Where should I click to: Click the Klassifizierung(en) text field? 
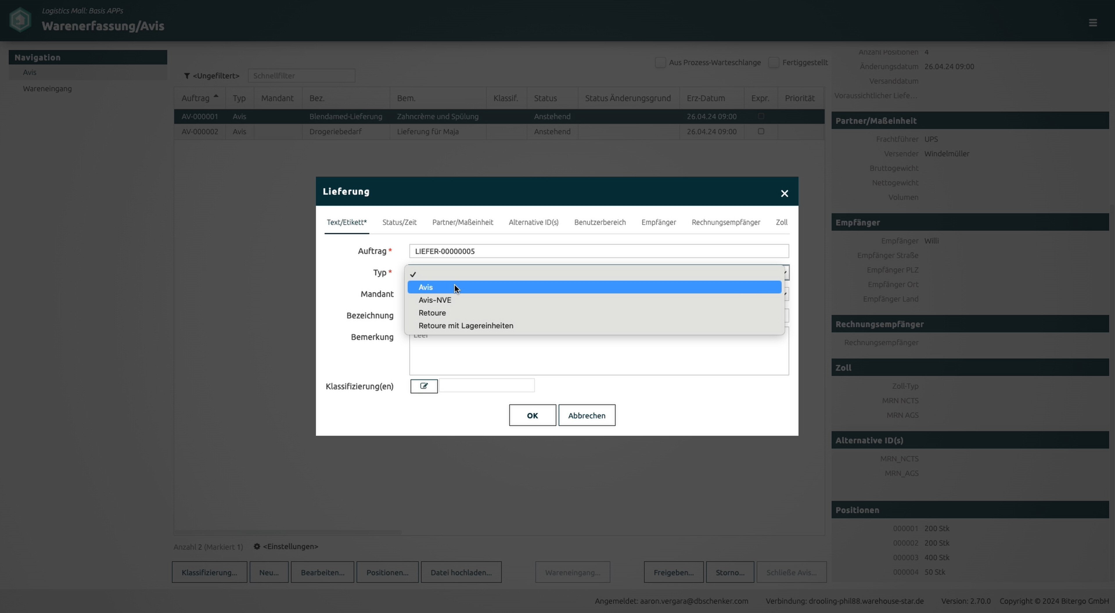tap(487, 386)
